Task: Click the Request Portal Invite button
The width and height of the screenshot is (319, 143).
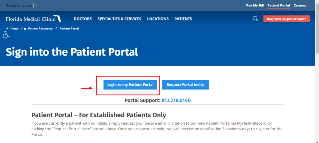Action: tap(186, 85)
